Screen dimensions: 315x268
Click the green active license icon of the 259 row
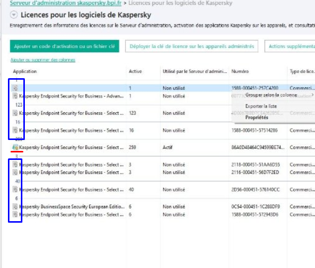coord(15,147)
